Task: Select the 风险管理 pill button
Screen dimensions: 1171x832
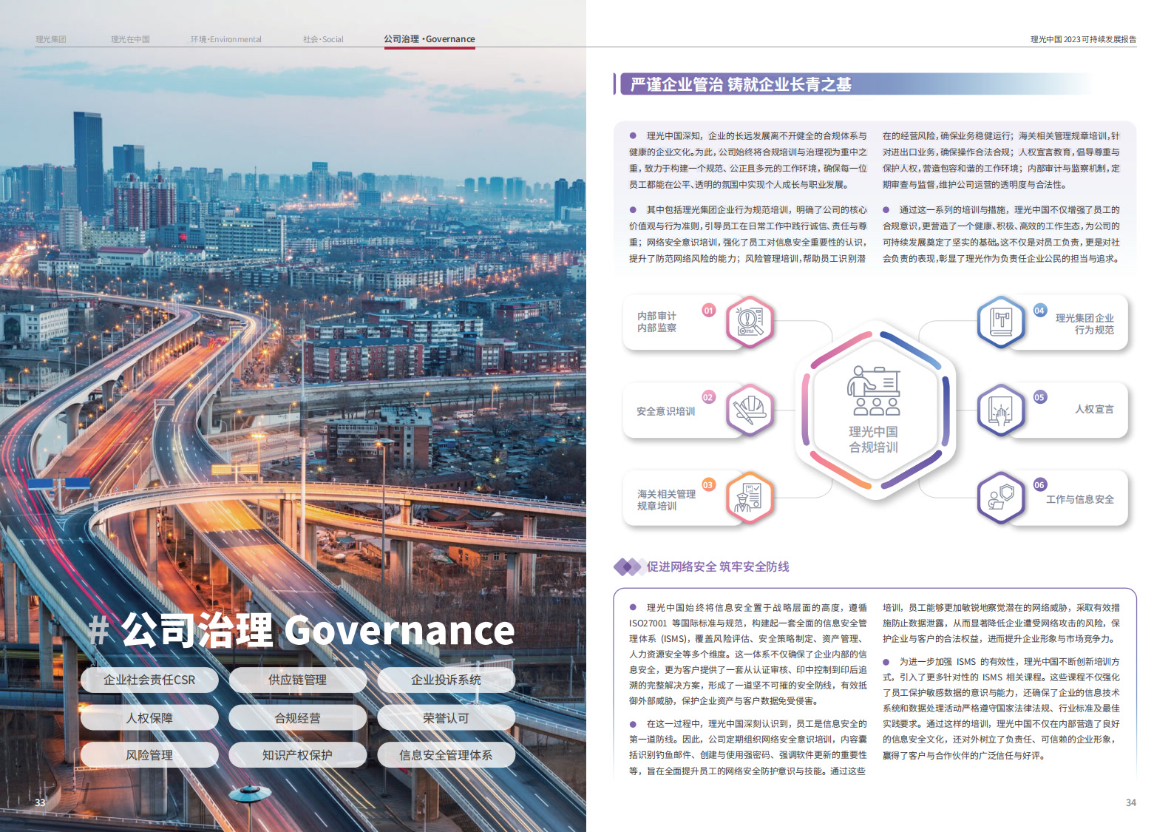Action: [149, 755]
